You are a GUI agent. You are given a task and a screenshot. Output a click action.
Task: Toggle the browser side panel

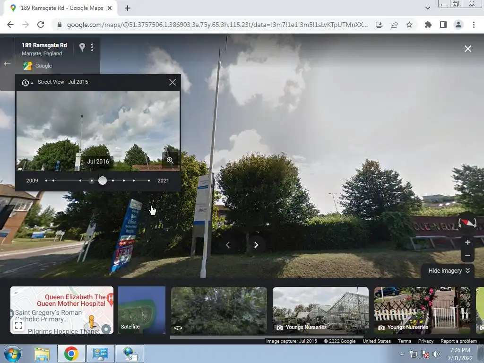443,25
